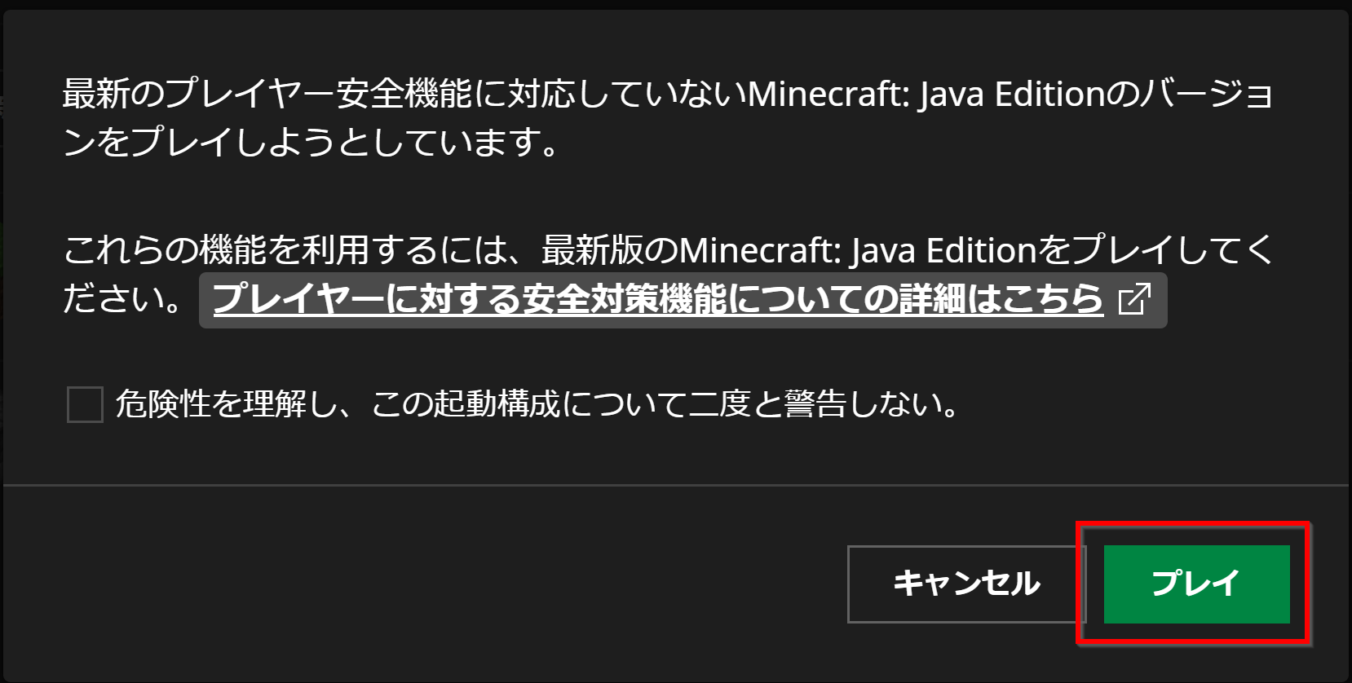Click the 最新版のMinecraft text in second paragraph

[691, 250]
